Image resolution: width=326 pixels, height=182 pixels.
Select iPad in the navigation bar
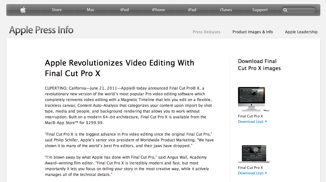click(x=192, y=10)
